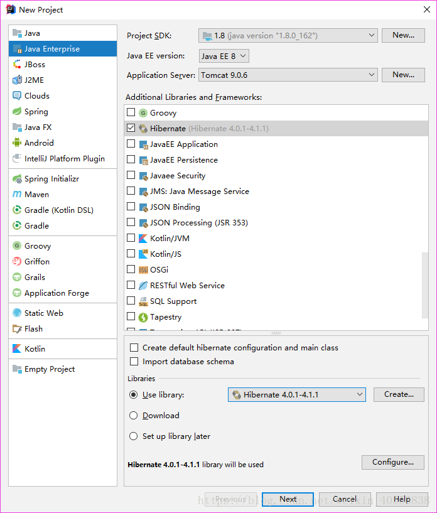
Task: Select the Flash project icon
Action: 17,329
